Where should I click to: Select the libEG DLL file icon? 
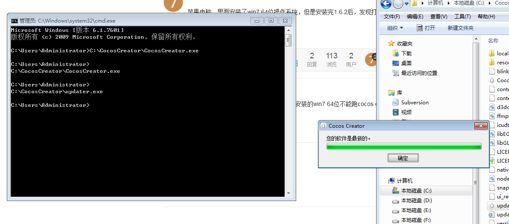pyautogui.click(x=491, y=134)
